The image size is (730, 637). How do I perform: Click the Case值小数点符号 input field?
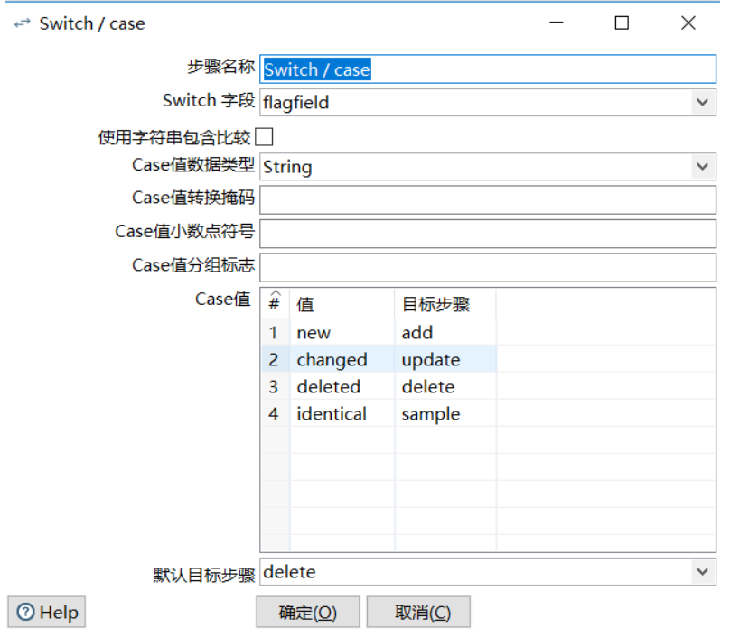tap(488, 234)
